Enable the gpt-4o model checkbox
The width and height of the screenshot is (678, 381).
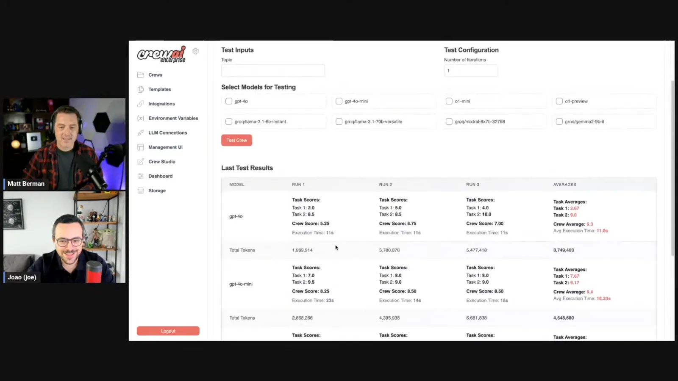click(229, 101)
